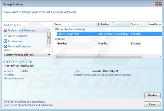Select Toolbars and Extensions add-on type

25,31
